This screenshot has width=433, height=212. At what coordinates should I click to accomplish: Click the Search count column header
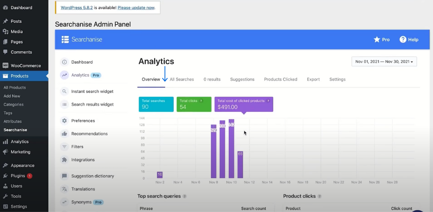254,209
